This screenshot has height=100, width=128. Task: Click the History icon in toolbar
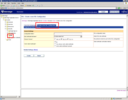click(33, 6)
